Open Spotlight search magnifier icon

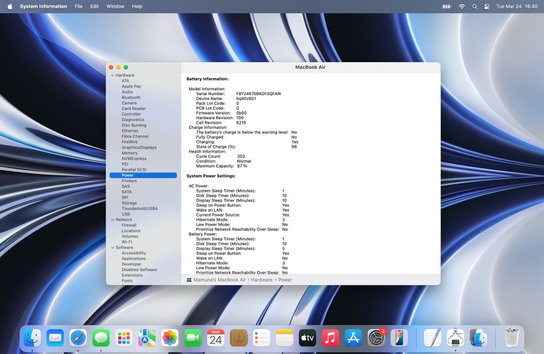click(474, 6)
